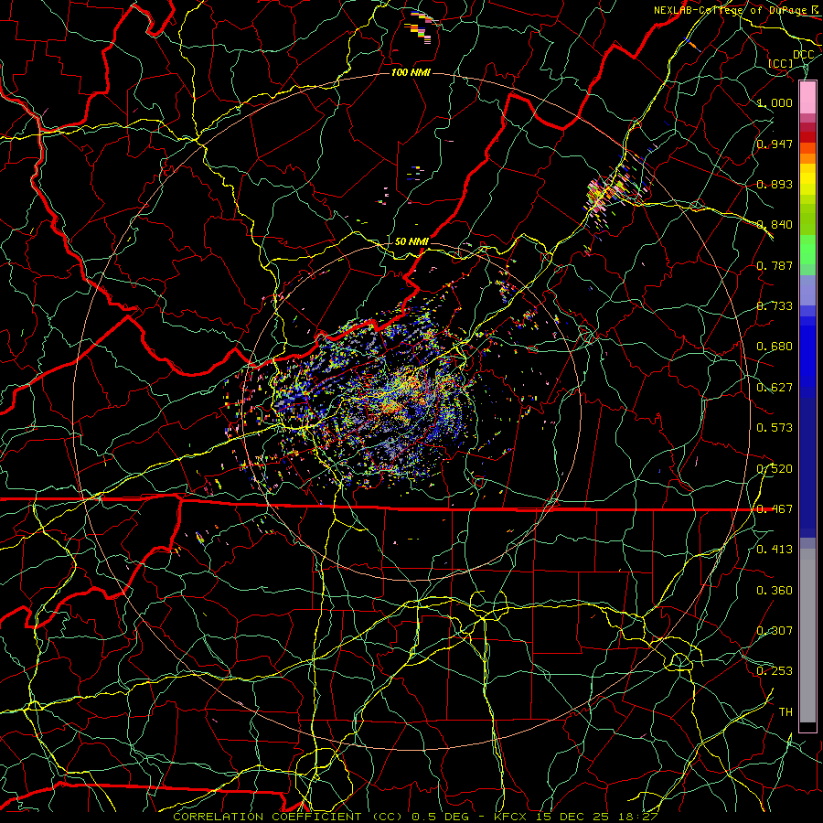
Task: Click the 0.573 legend value
Action: 775,428
